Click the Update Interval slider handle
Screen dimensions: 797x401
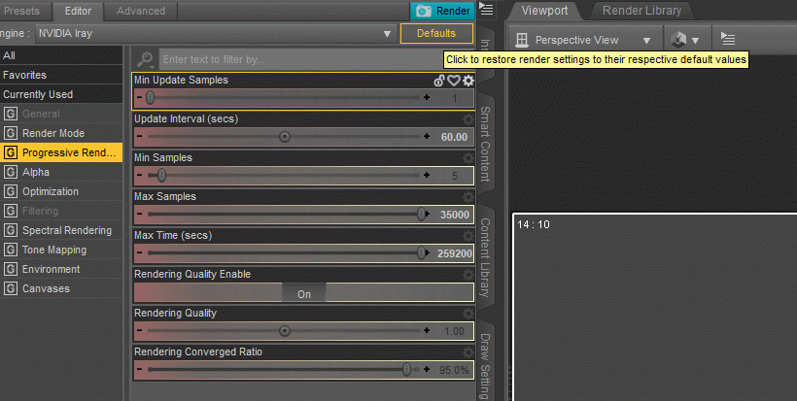click(285, 137)
